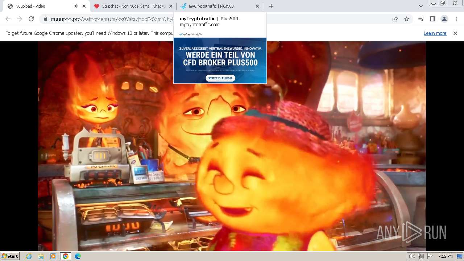464x261 pixels.
Task: Reload the current page
Action: [x=31, y=19]
